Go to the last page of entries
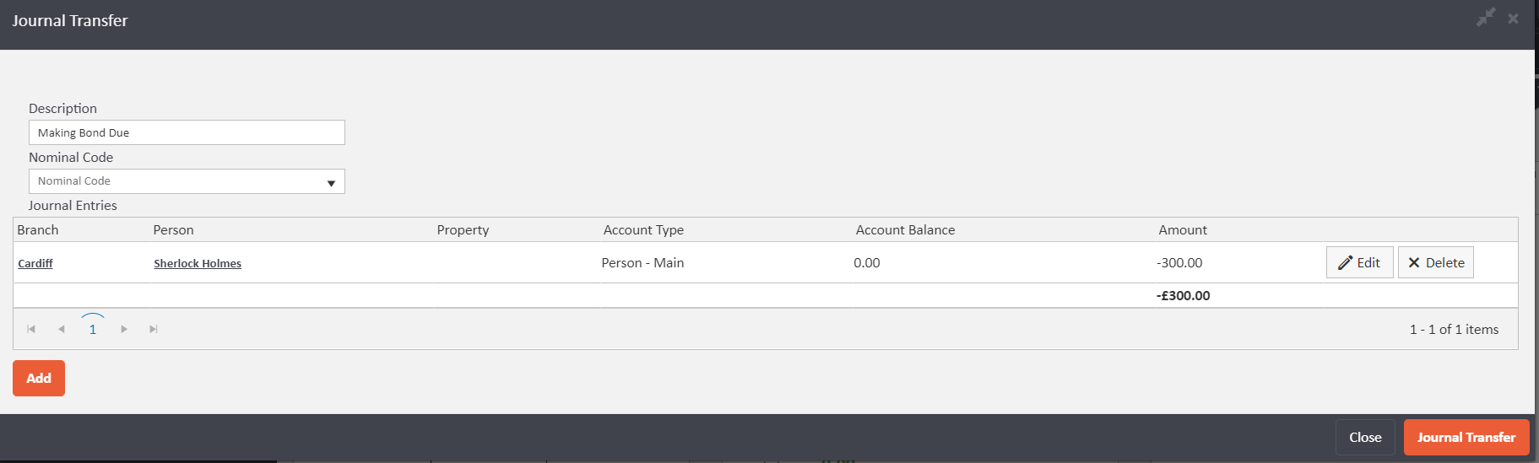 (x=154, y=329)
